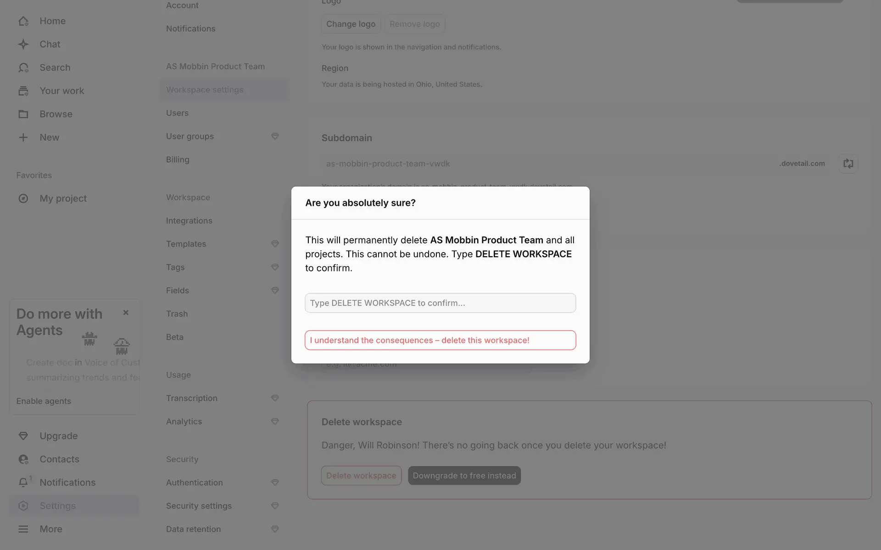Click the Browse folder icon
The width and height of the screenshot is (881, 550).
(23, 114)
